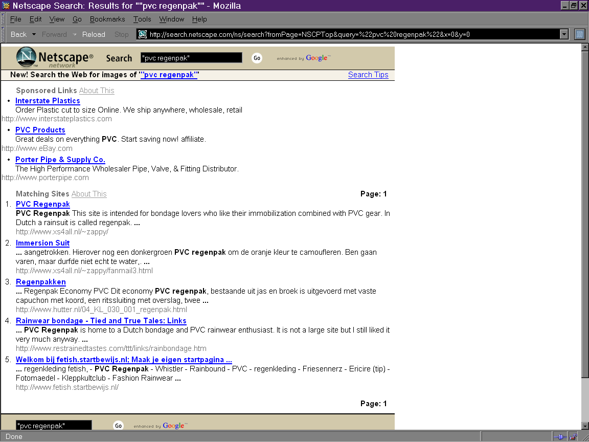589x442 pixels.
Task: Click the unlocked padlock security icon
Action: 573,437
